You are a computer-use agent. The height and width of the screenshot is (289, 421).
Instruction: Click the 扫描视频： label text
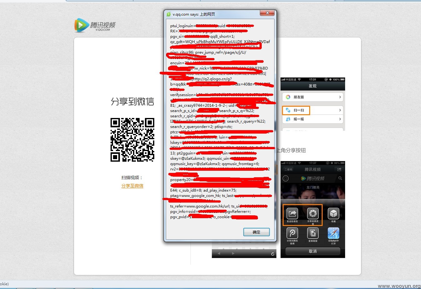132,178
